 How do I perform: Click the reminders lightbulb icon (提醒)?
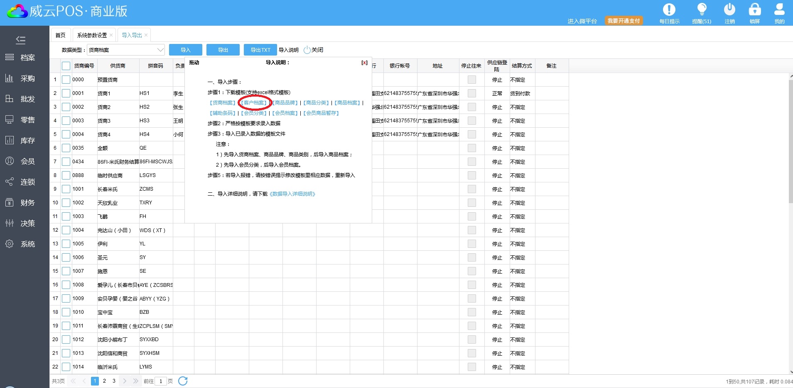(702, 10)
